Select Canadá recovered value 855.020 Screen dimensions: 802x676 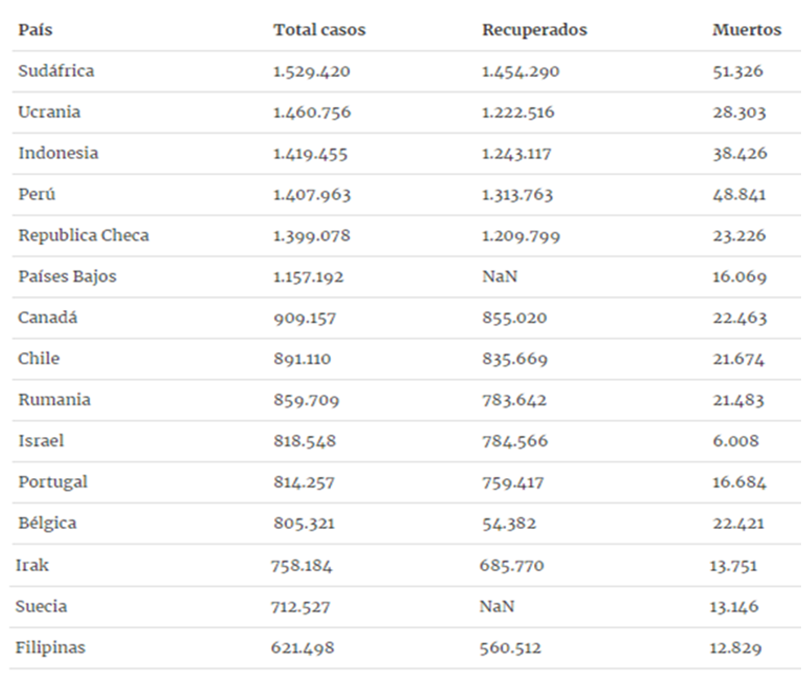point(514,318)
